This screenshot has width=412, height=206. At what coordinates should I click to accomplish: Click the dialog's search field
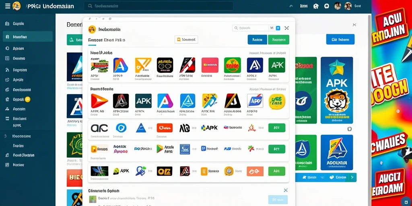pyautogui.click(x=250, y=28)
